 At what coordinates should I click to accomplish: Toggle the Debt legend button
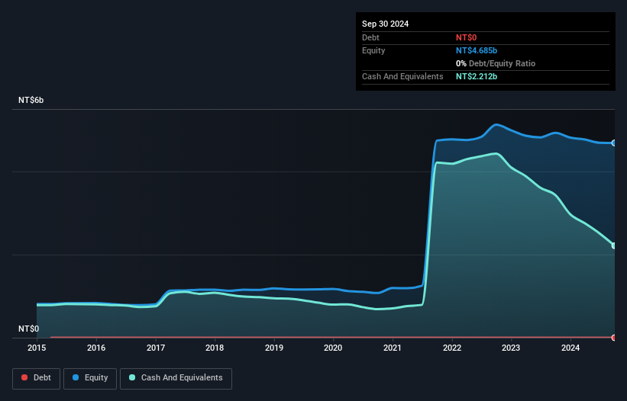click(x=36, y=378)
